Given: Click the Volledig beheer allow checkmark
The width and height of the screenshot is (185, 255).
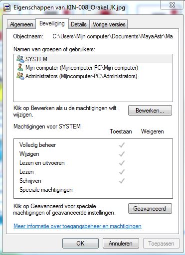Looking at the screenshot, I should click(122, 145).
